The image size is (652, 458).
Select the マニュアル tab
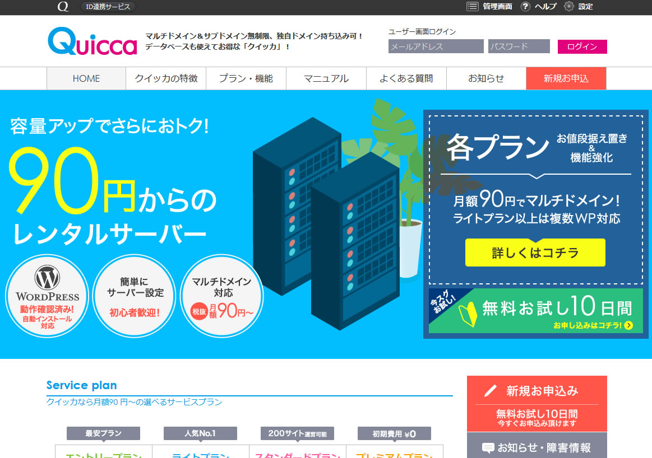[x=326, y=78]
